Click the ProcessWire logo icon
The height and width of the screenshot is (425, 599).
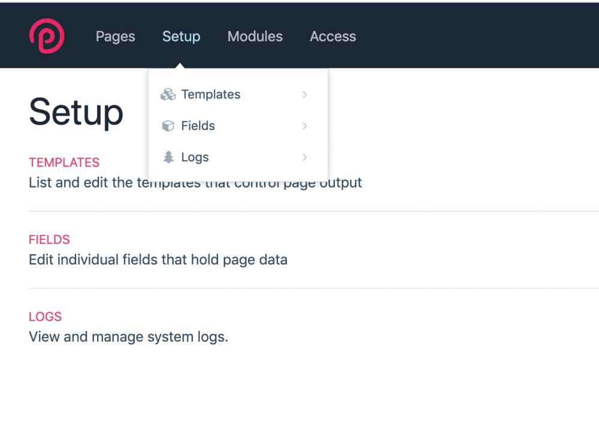coord(47,36)
